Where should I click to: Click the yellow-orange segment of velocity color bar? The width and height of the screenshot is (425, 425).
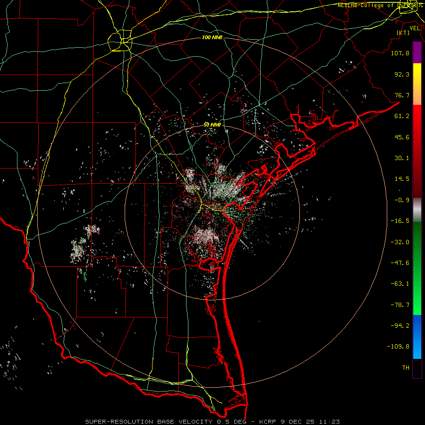click(x=417, y=84)
